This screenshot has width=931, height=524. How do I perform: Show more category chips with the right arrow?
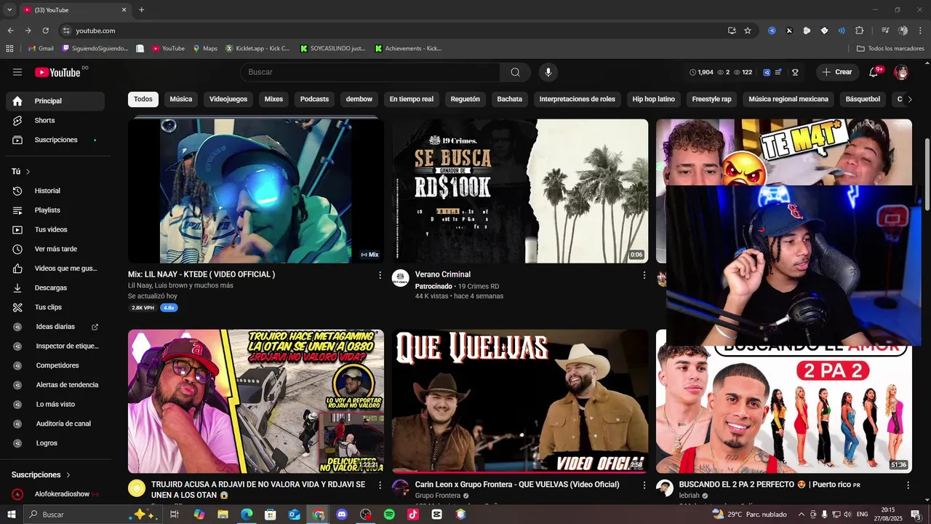point(909,99)
